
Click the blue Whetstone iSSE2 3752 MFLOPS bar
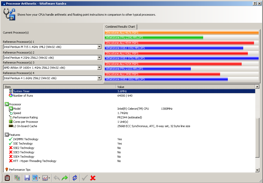[x=182, y=58]
